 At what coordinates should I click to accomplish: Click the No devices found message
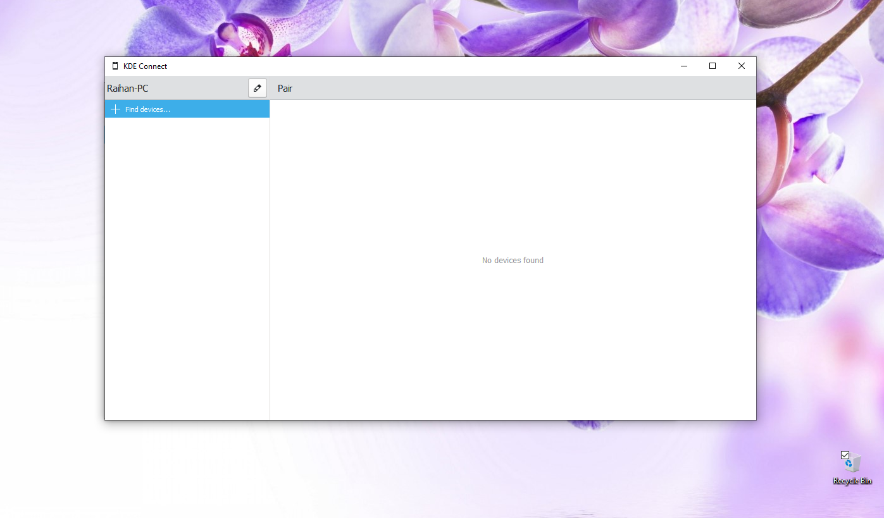point(513,260)
